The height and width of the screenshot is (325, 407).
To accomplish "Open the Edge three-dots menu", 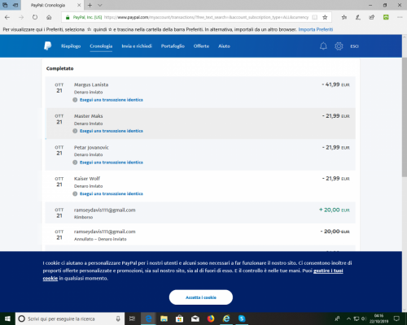I will click(400, 17).
